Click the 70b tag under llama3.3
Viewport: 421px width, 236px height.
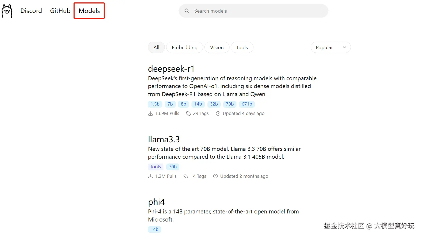pos(173,167)
